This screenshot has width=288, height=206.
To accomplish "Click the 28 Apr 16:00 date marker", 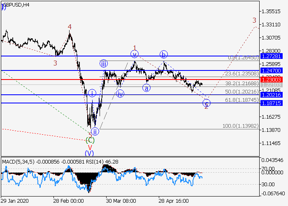I will (173, 201).
